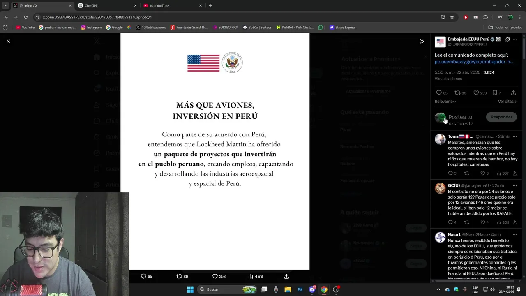Open more options on Toms reply

click(x=515, y=136)
